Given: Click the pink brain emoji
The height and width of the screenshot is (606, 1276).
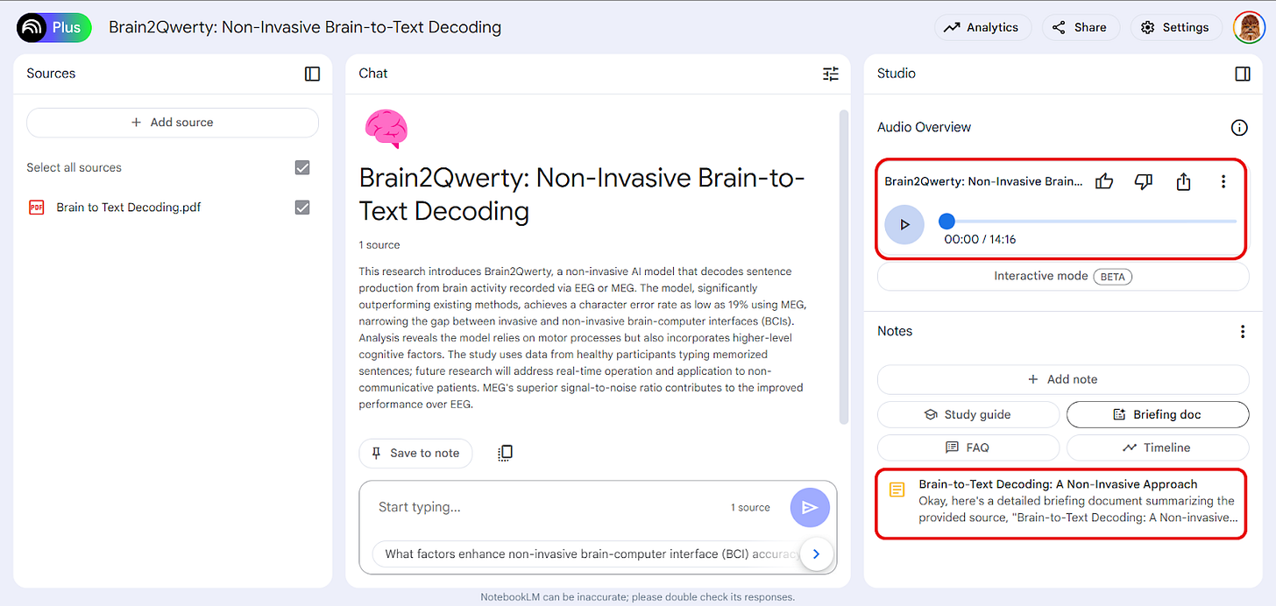Looking at the screenshot, I should click(x=386, y=130).
